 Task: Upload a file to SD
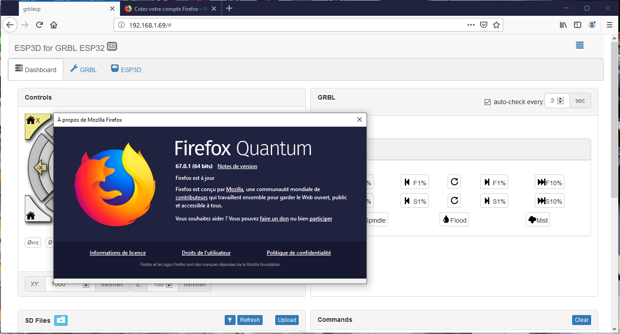[x=287, y=320]
